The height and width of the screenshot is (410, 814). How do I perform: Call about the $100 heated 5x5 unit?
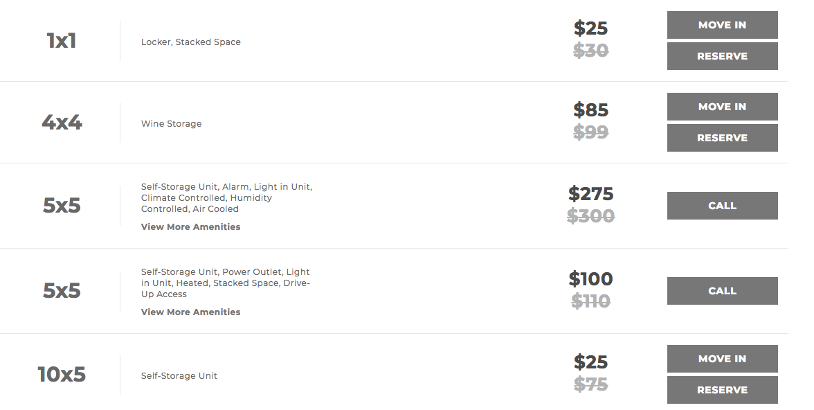722,291
